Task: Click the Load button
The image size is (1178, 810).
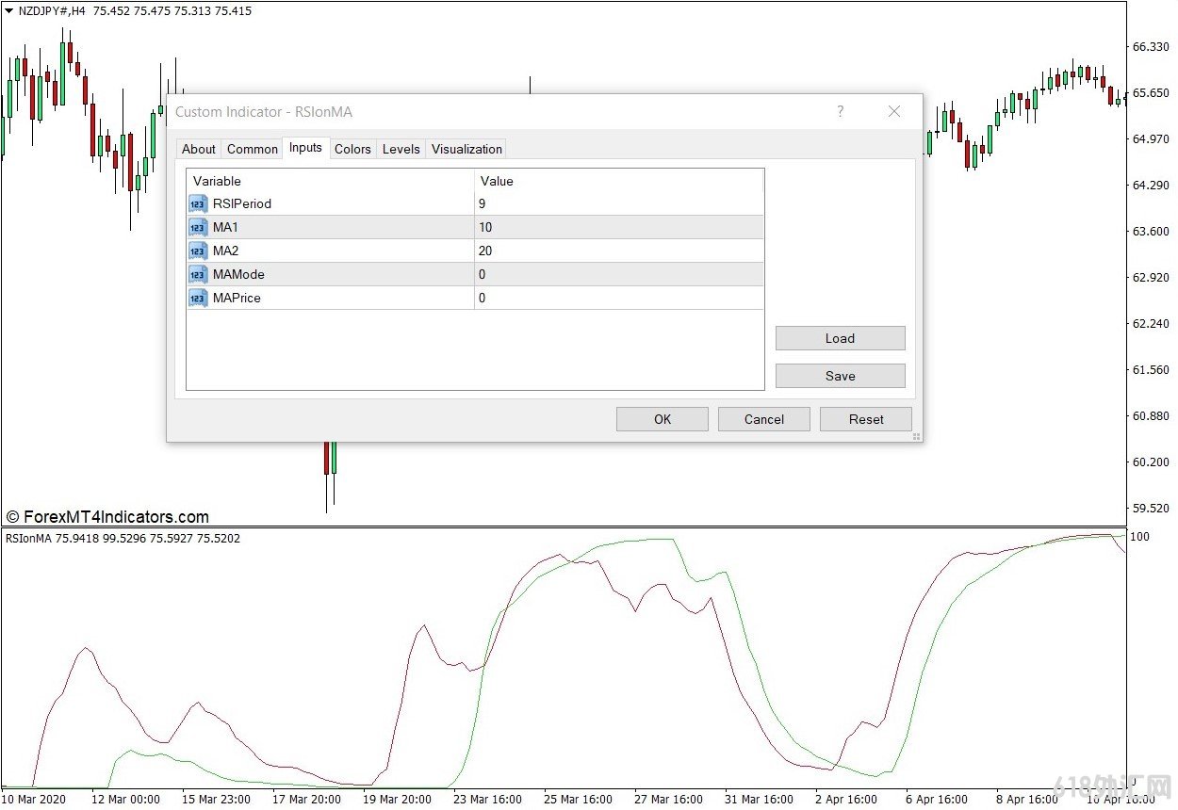Action: 840,338
